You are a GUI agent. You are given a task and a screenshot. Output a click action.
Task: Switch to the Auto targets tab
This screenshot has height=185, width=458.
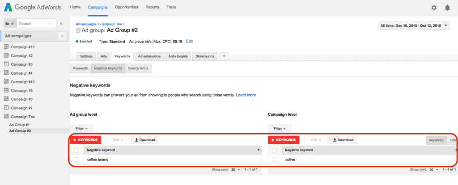pyautogui.click(x=178, y=56)
